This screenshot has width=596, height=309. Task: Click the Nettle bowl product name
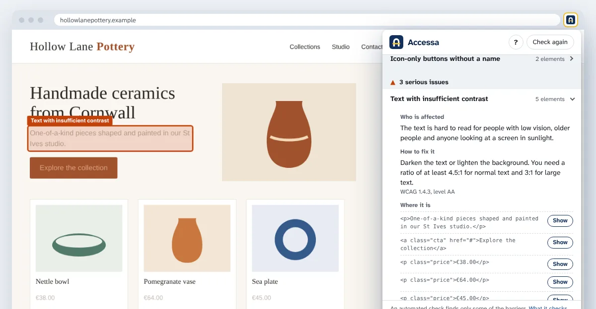[x=52, y=282]
